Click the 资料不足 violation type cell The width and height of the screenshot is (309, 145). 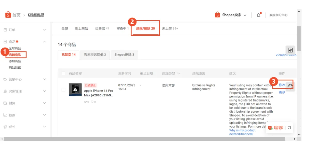pyautogui.click(x=168, y=86)
